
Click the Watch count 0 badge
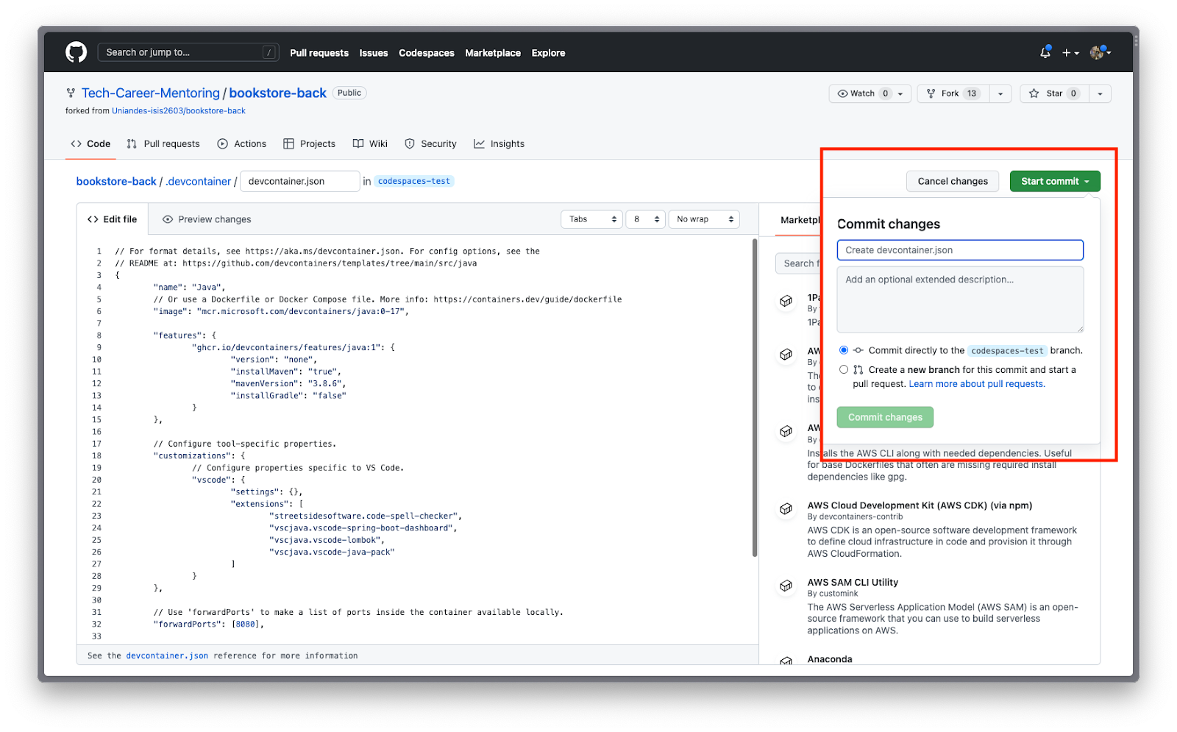[x=886, y=93]
